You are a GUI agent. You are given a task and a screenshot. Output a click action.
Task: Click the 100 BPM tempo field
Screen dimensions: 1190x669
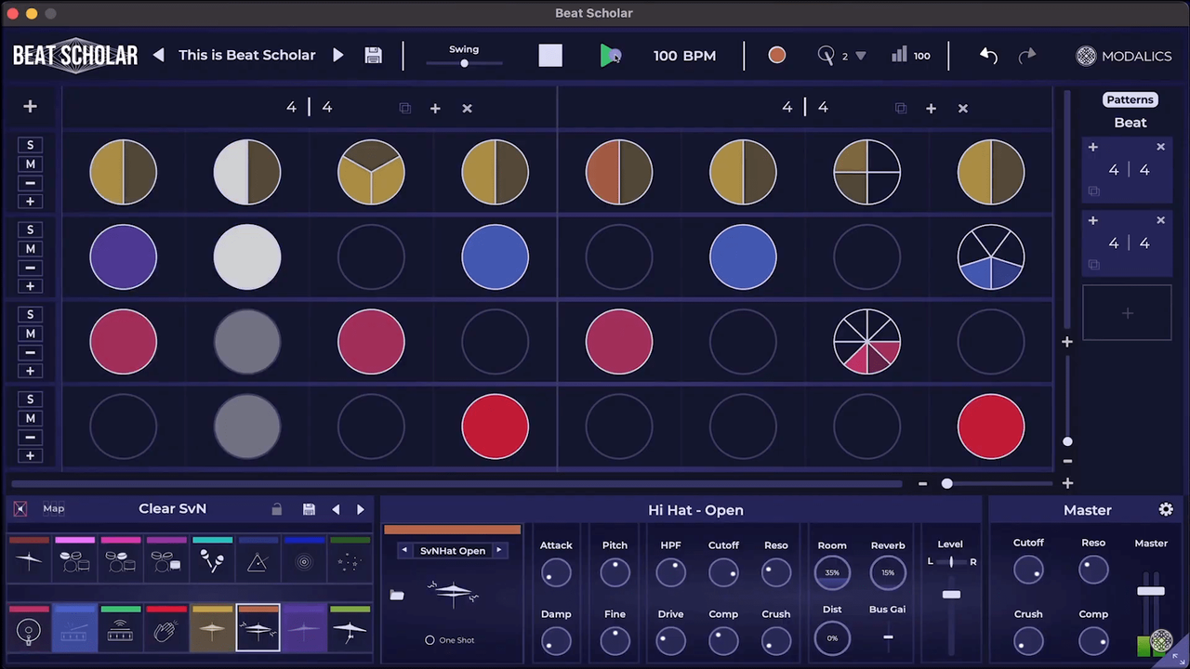pyautogui.click(x=684, y=56)
